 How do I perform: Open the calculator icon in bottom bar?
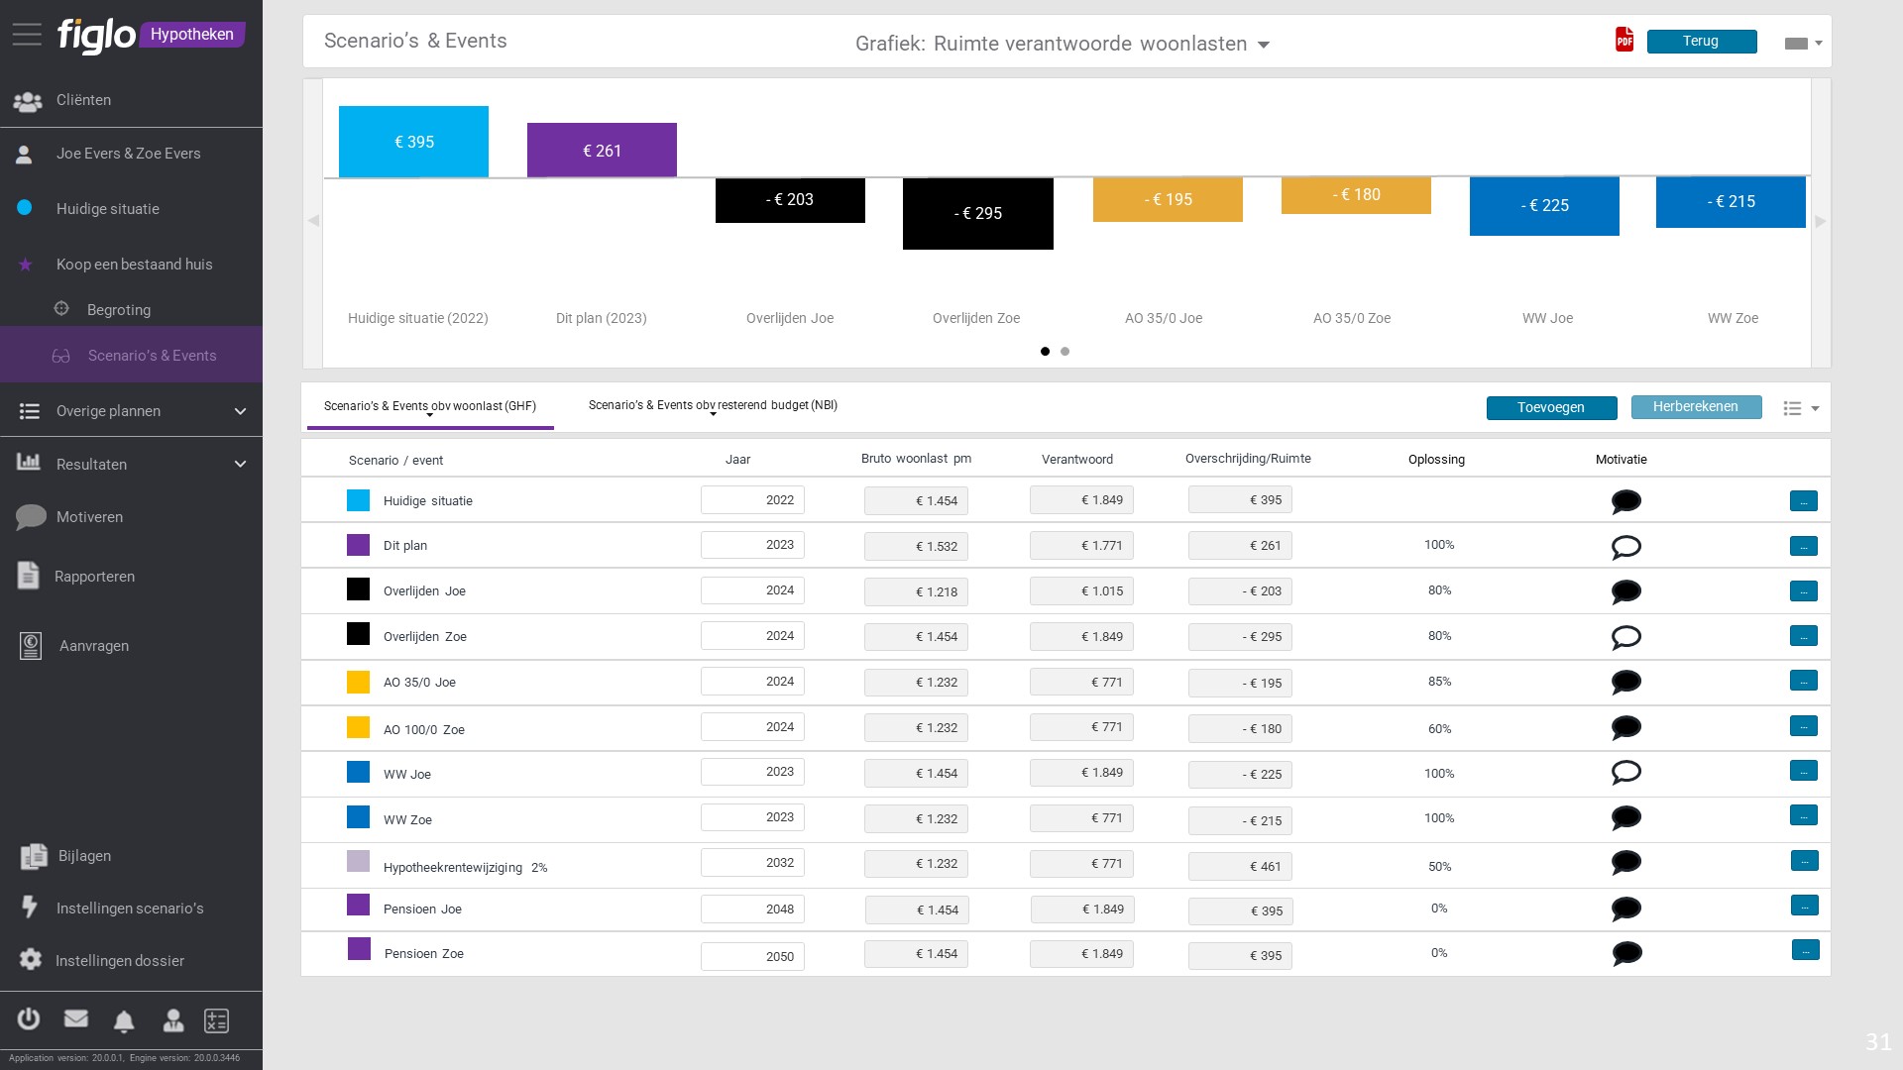click(216, 1020)
